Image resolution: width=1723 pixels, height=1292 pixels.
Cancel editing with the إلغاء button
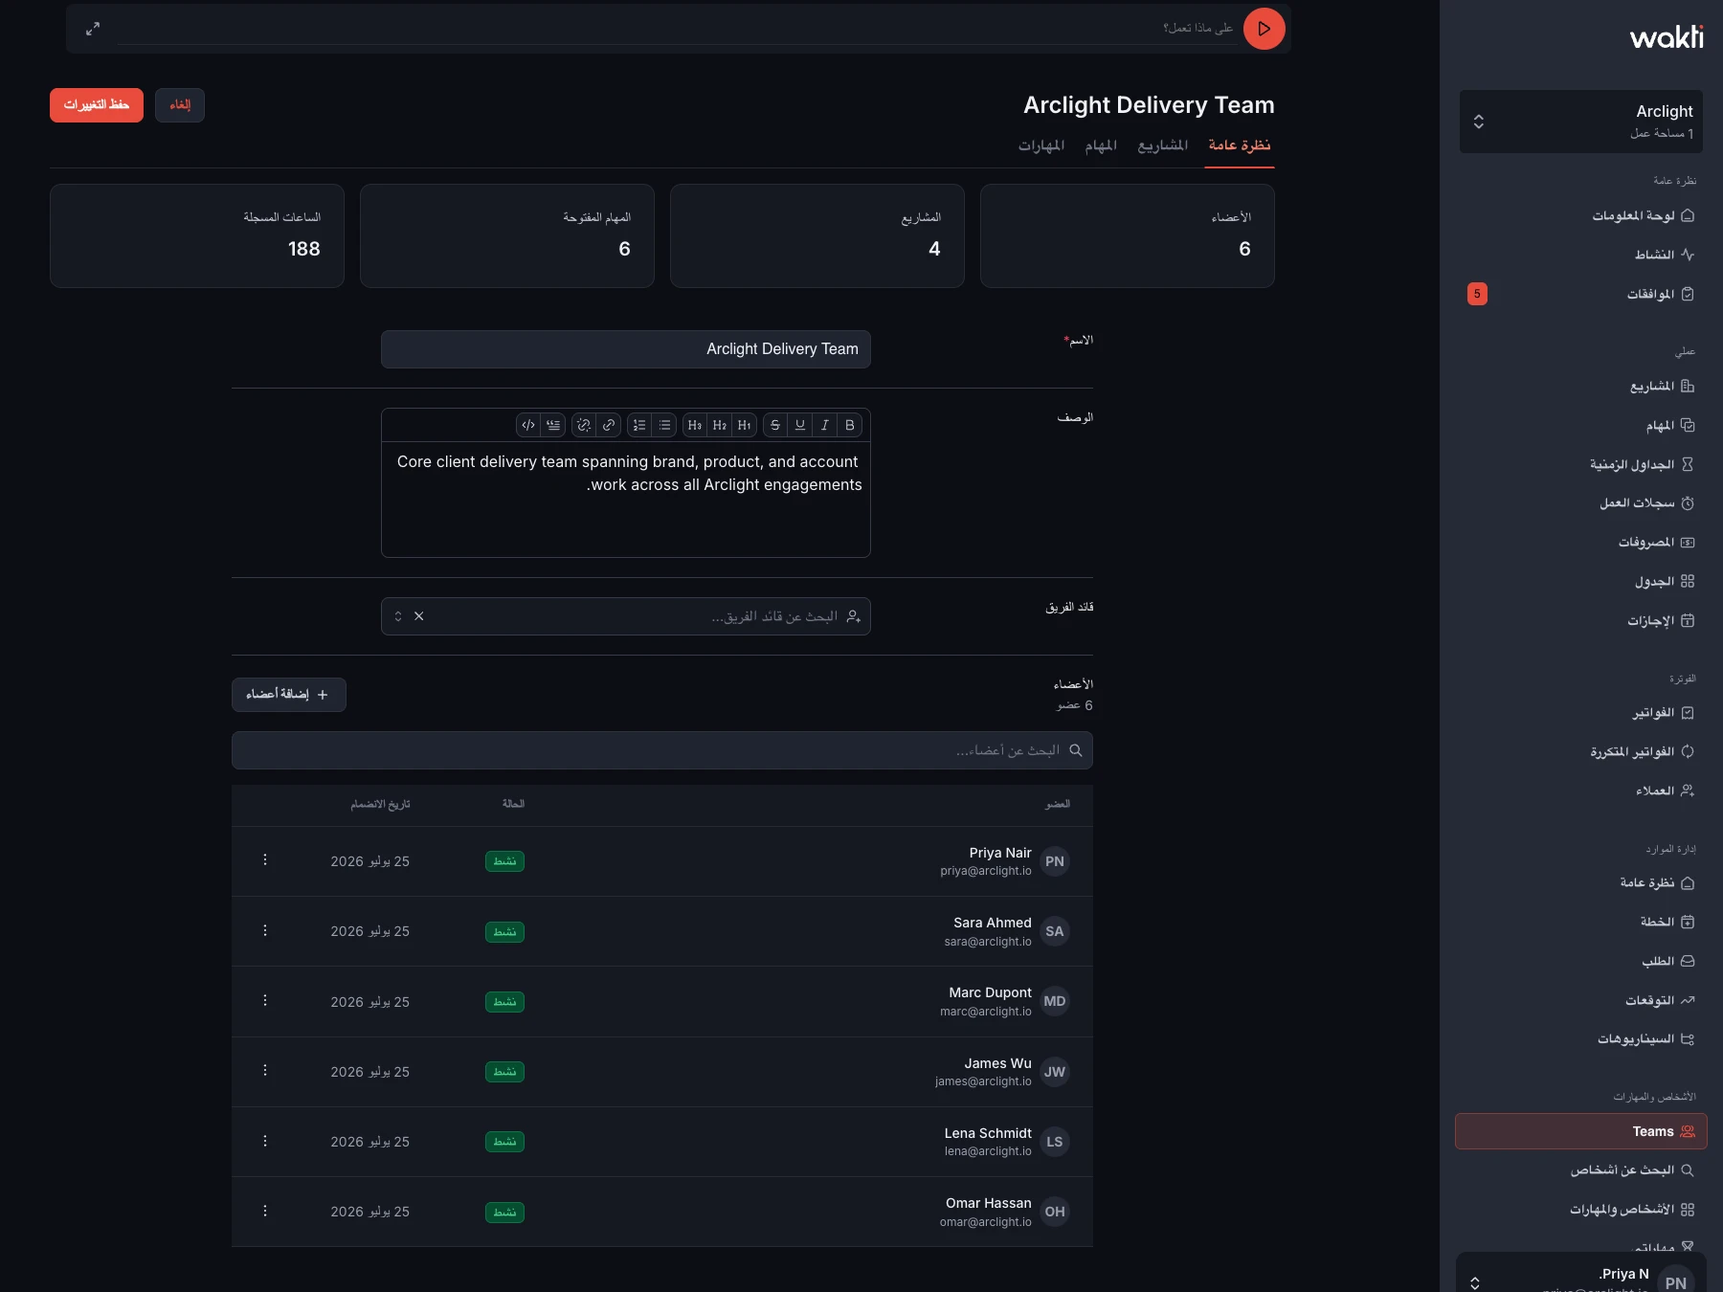tap(180, 105)
